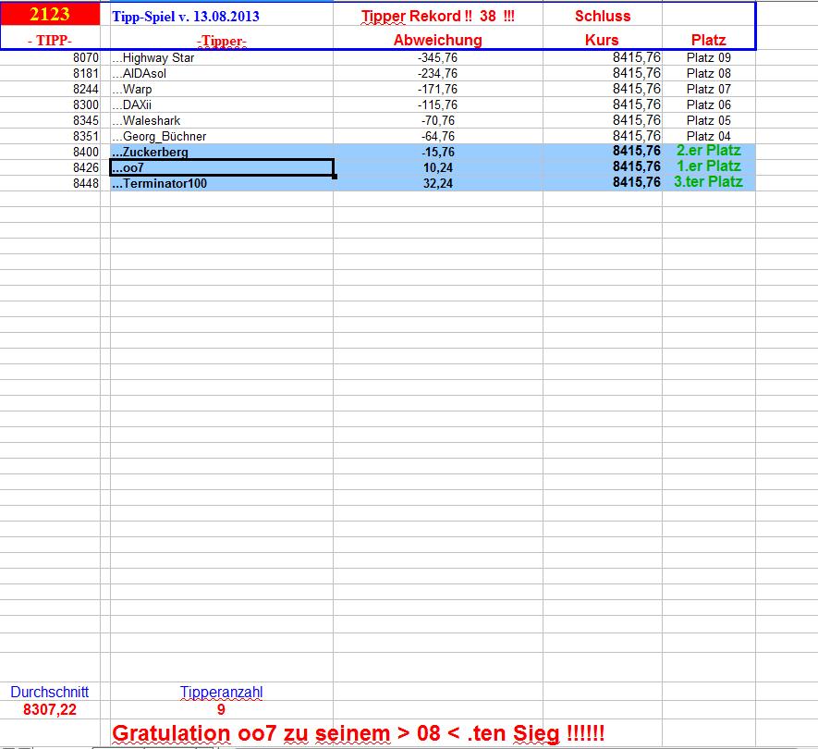The height and width of the screenshot is (749, 818).
Task: Click the Durchschnitt label cell
Action: click(x=50, y=691)
